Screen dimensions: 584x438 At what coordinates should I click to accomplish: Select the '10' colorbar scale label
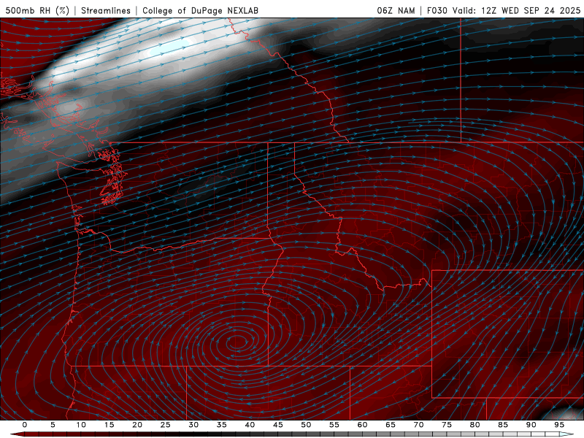point(81,425)
